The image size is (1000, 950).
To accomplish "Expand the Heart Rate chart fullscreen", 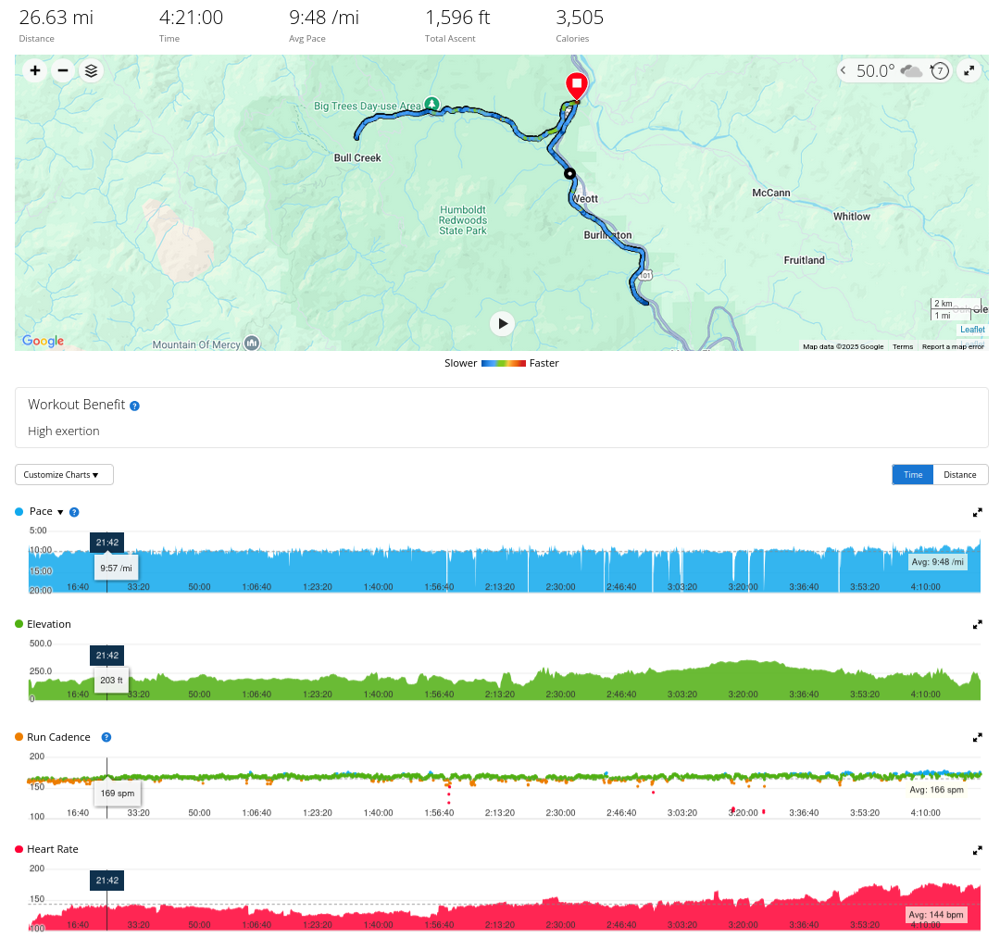I will coord(977,849).
